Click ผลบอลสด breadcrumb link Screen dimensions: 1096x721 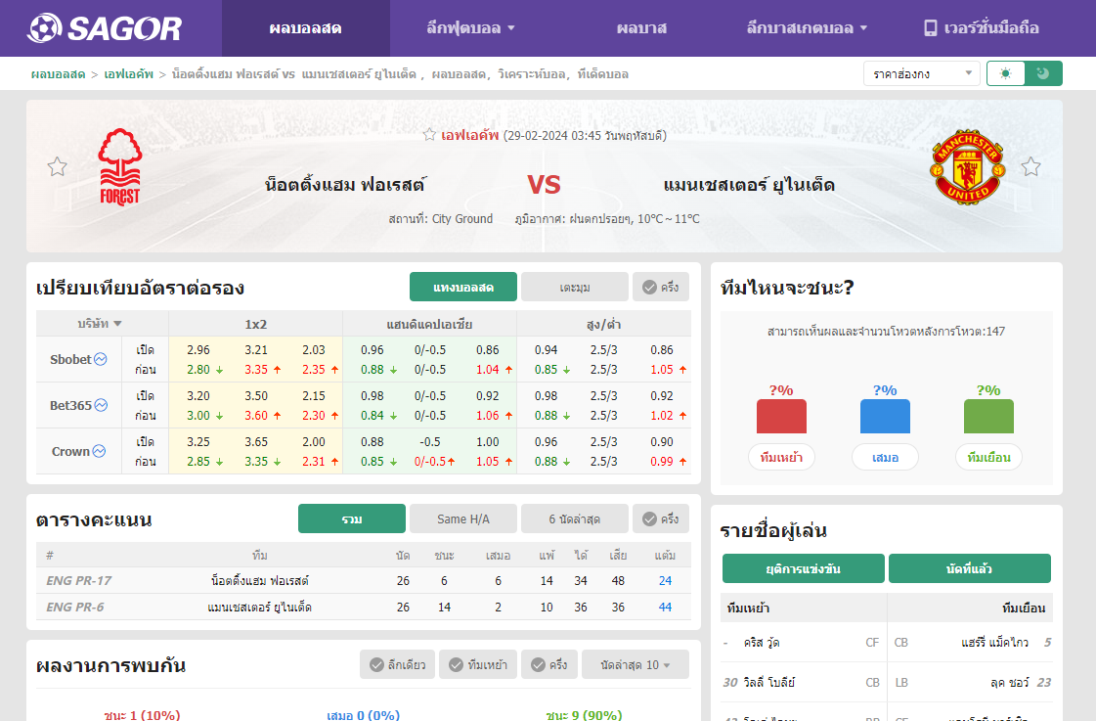[x=58, y=74]
